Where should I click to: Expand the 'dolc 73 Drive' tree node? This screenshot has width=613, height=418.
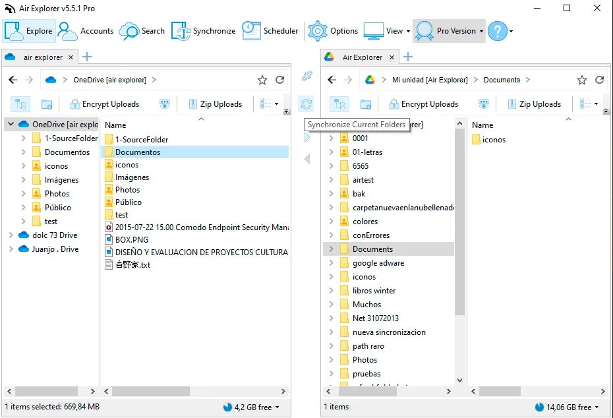(x=11, y=235)
